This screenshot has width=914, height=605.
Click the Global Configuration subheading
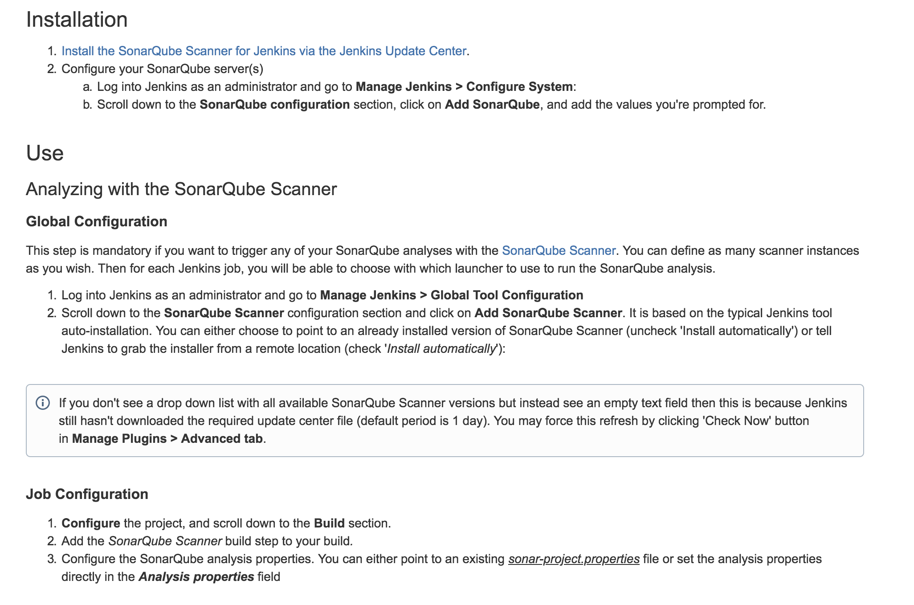(x=97, y=221)
